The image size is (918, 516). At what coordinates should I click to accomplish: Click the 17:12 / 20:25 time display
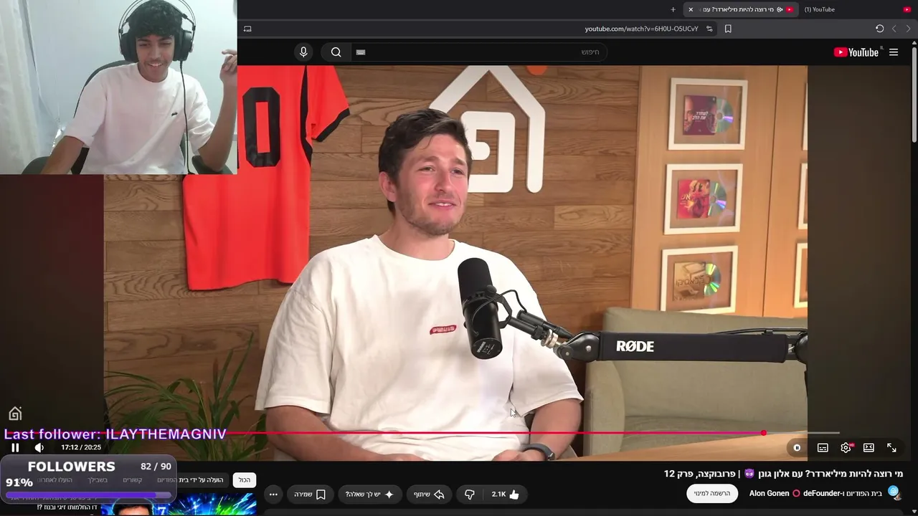tap(81, 447)
